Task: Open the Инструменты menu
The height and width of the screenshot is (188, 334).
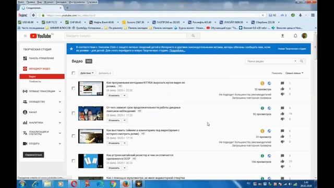Action: [77, 2]
